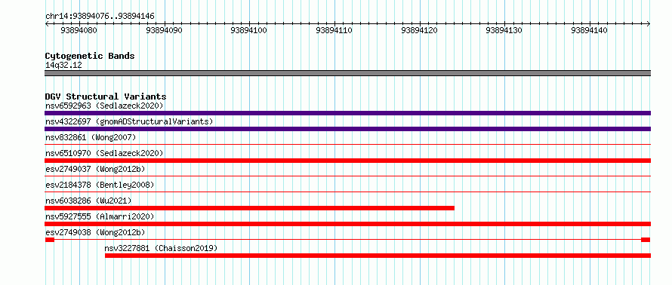Click ruler position 93894080
This screenshot has width=672, height=285.
(79, 30)
